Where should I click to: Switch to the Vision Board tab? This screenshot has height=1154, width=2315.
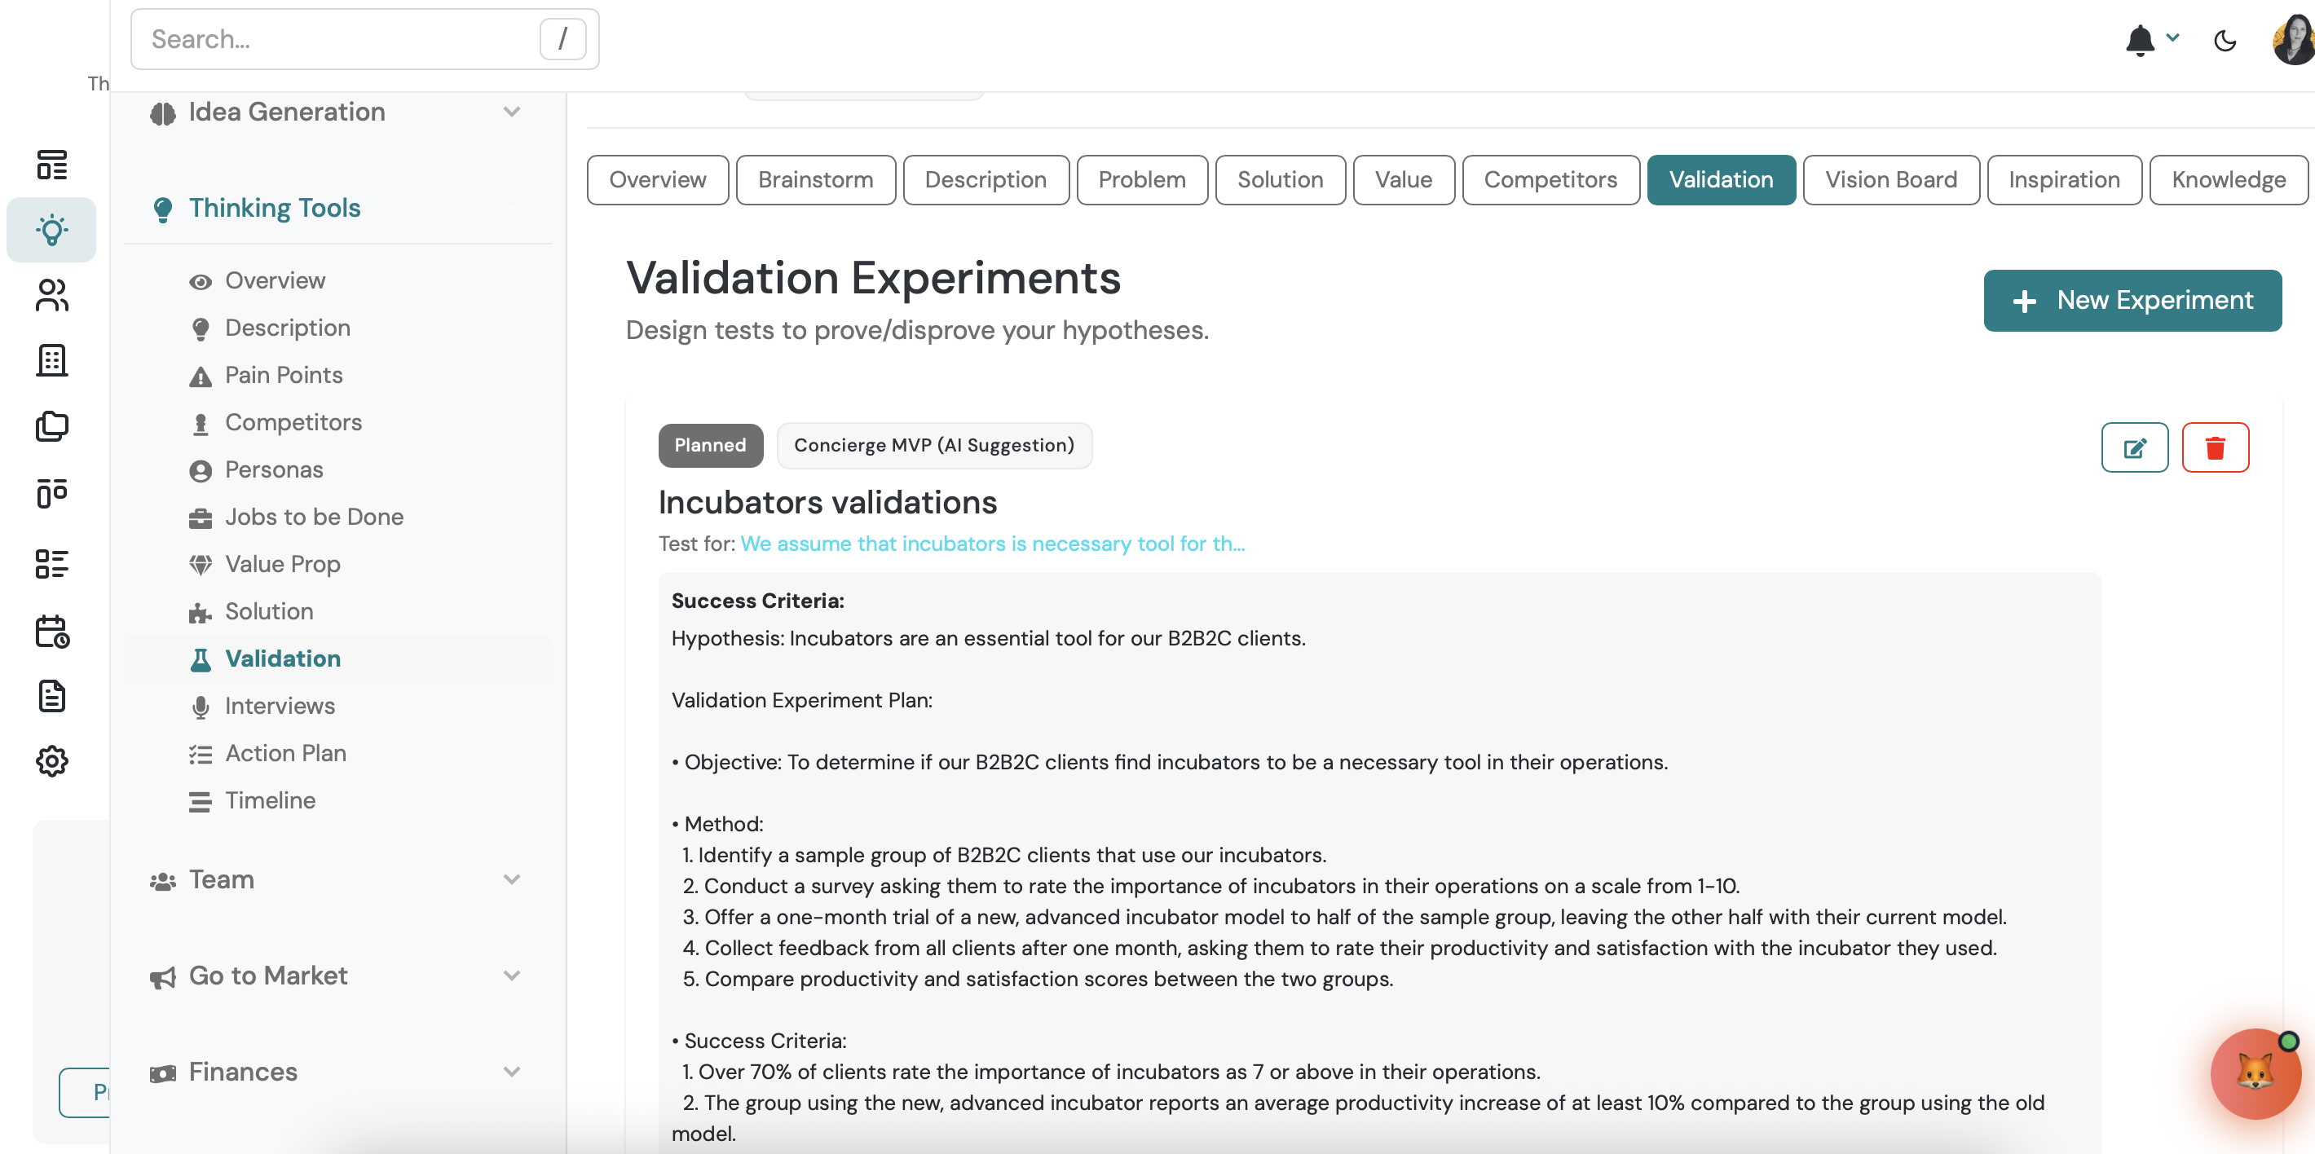click(x=1890, y=180)
